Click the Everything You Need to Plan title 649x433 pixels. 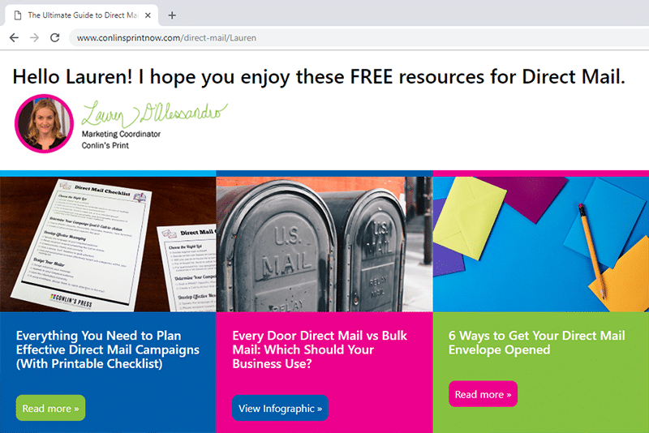[x=108, y=349]
